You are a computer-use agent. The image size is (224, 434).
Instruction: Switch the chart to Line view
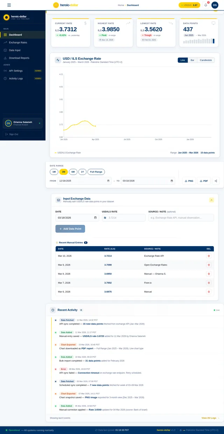183,60
